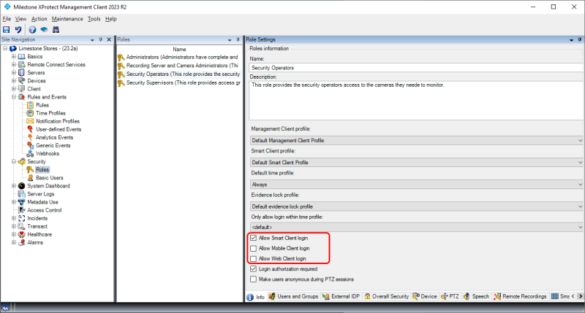Click the Servers node icon

(22, 73)
